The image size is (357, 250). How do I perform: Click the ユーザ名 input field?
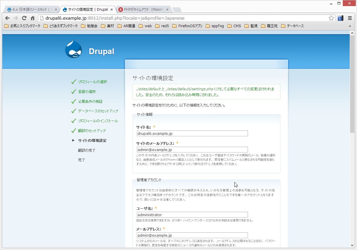[x=192, y=215]
